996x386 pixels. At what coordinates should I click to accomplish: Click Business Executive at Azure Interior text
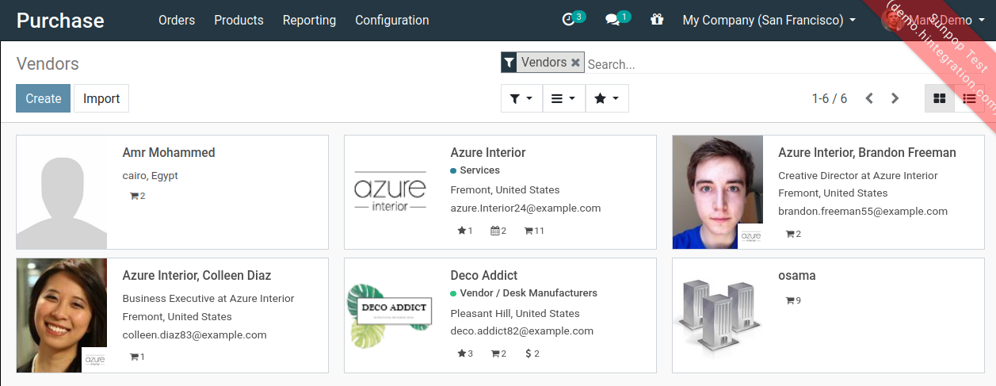[208, 299]
